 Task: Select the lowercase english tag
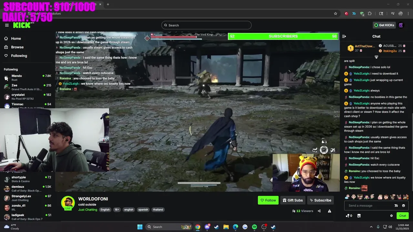(x=129, y=209)
